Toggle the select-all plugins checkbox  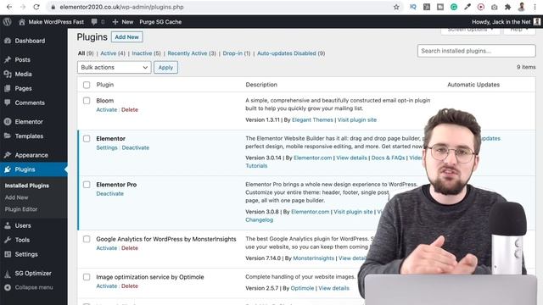point(87,85)
